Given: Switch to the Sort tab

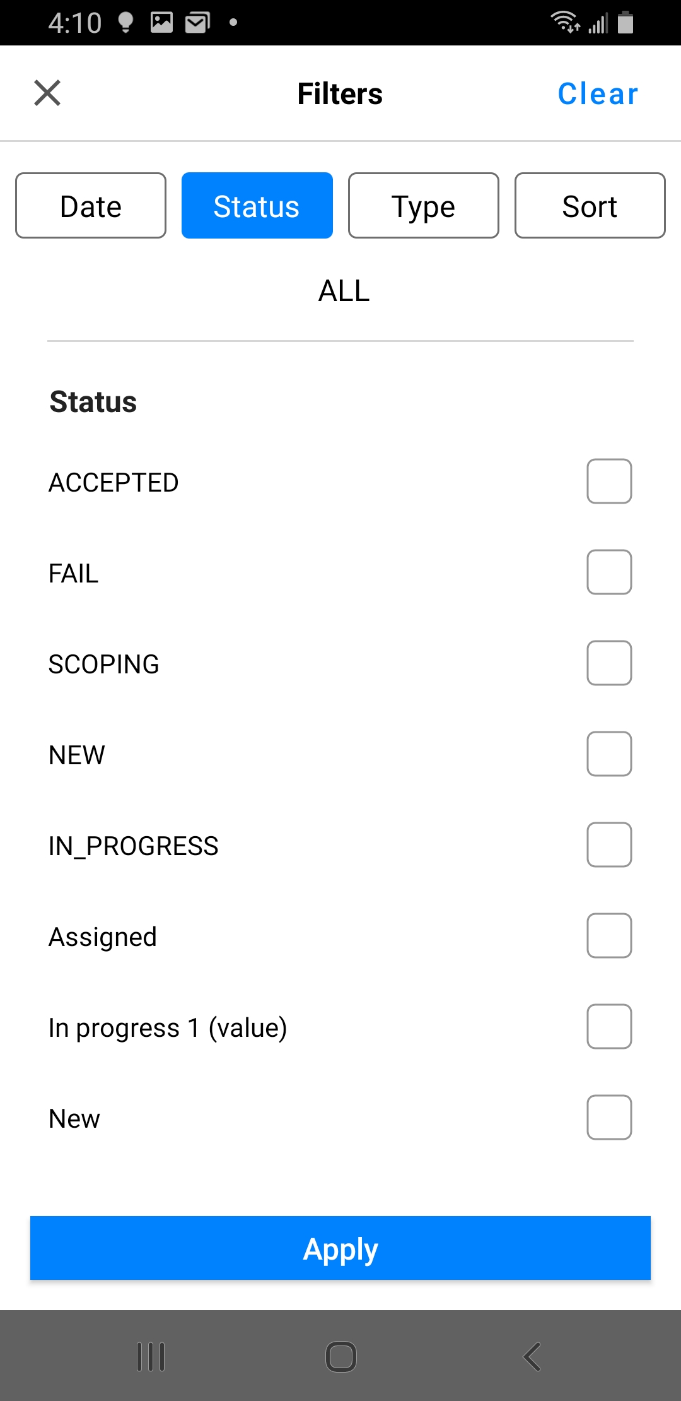Looking at the screenshot, I should coord(590,206).
